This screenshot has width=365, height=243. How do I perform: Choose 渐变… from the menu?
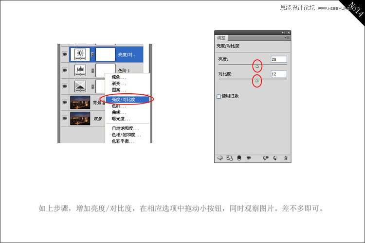[x=127, y=84]
